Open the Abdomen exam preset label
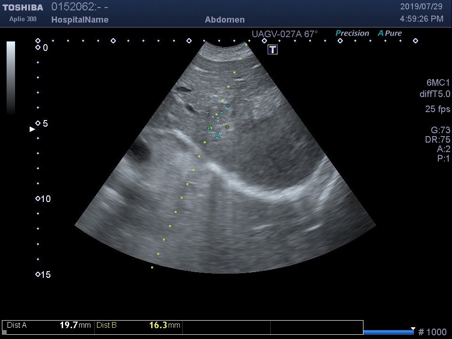The height and width of the screenshot is (339, 452). tap(225, 20)
